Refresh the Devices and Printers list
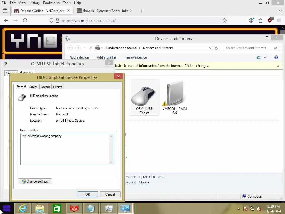 216,48
